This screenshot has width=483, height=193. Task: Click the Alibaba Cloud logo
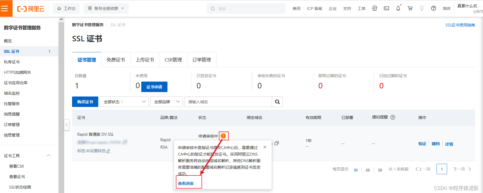(x=31, y=9)
